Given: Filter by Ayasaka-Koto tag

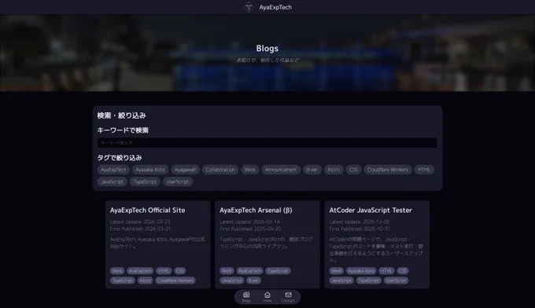Looking at the screenshot, I should coord(150,170).
